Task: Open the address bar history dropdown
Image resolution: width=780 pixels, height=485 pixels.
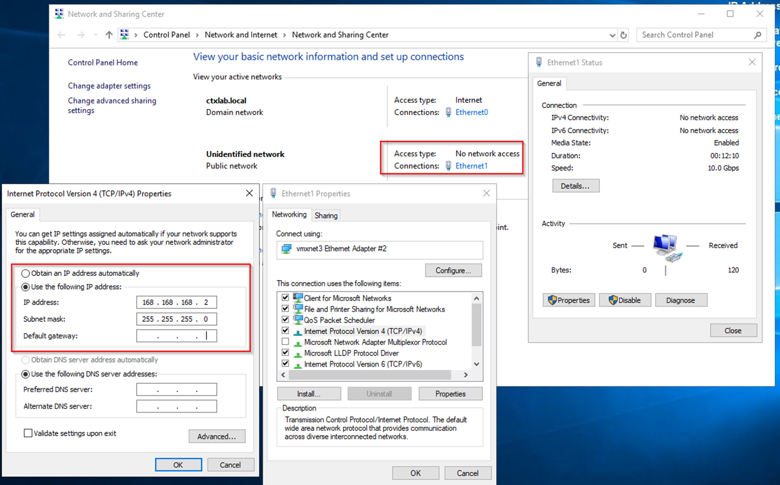Action: (x=612, y=35)
